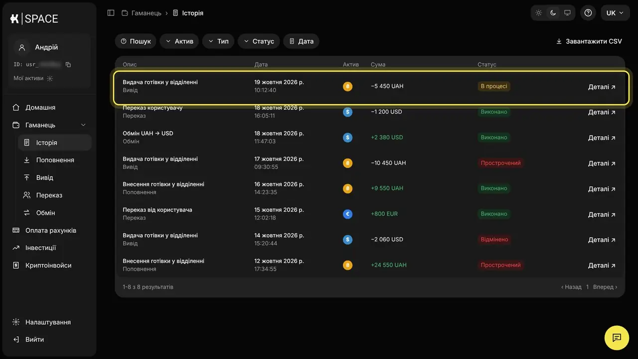This screenshot has width=638, height=359.
Task: Open Деталі for −10 450 UAH row
Action: pos(602,163)
